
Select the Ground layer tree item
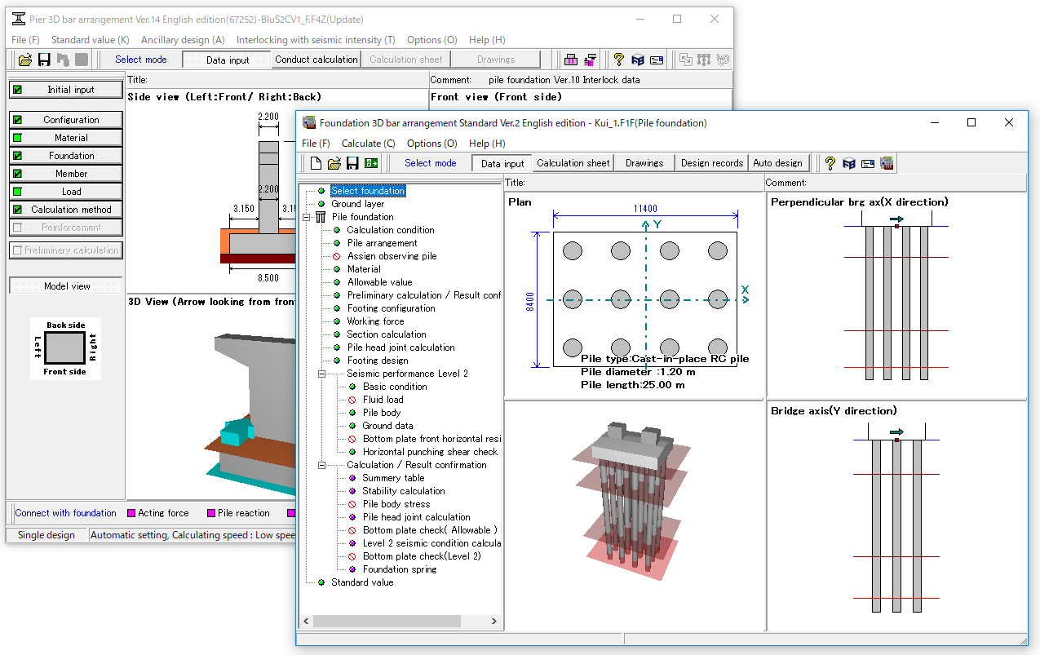(x=357, y=204)
